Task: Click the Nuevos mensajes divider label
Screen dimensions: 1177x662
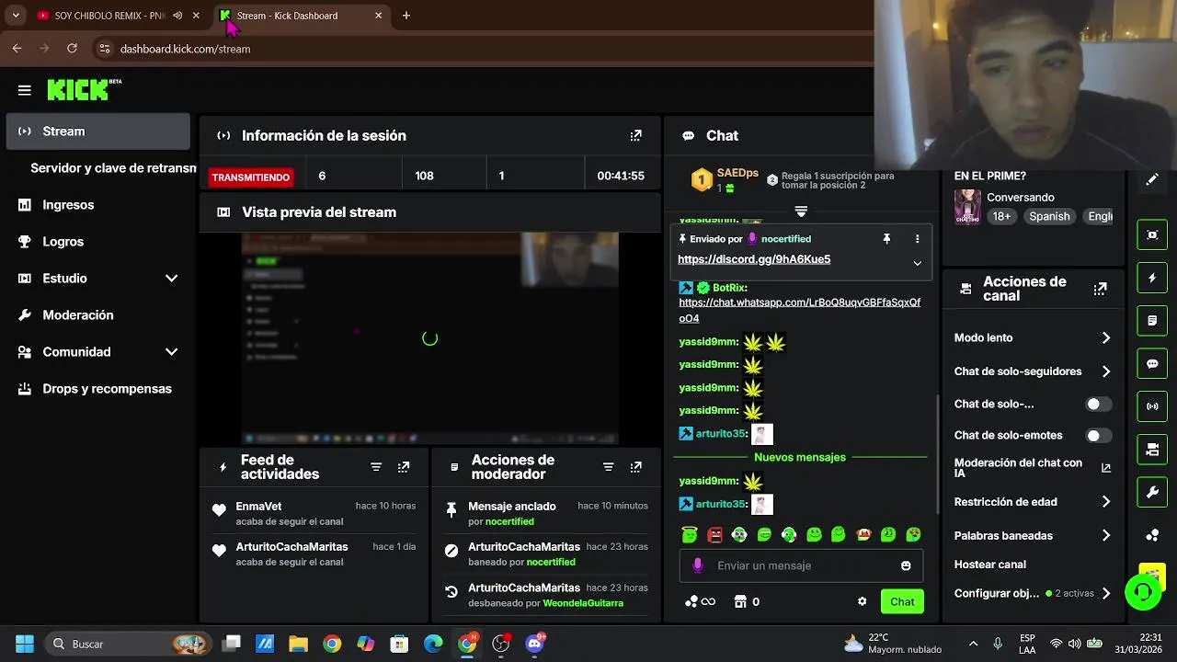Action: pyautogui.click(x=800, y=457)
